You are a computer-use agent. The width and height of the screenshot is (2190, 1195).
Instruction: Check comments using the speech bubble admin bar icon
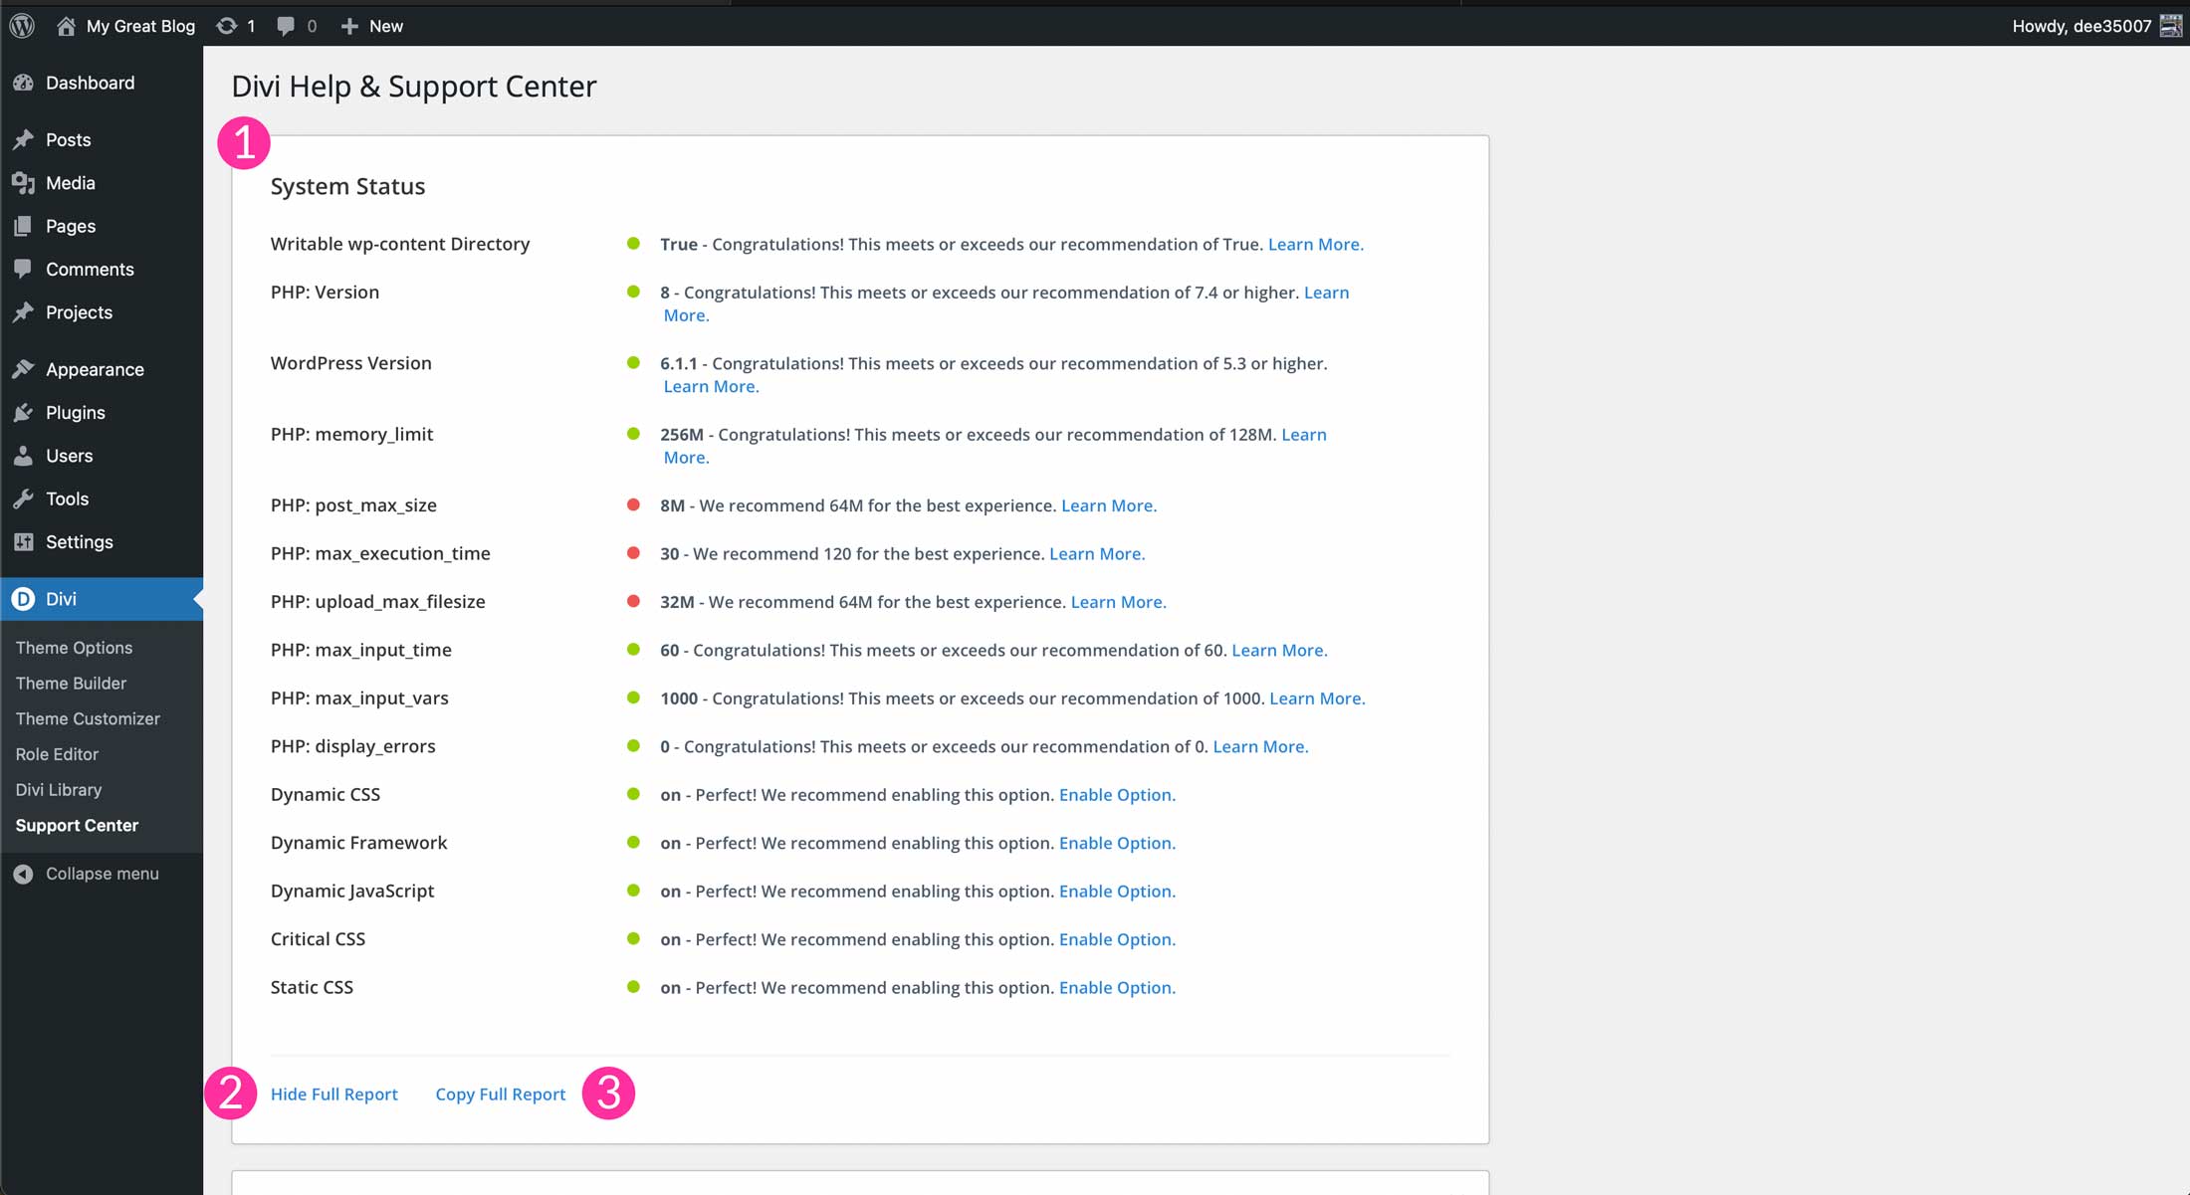[x=287, y=25]
